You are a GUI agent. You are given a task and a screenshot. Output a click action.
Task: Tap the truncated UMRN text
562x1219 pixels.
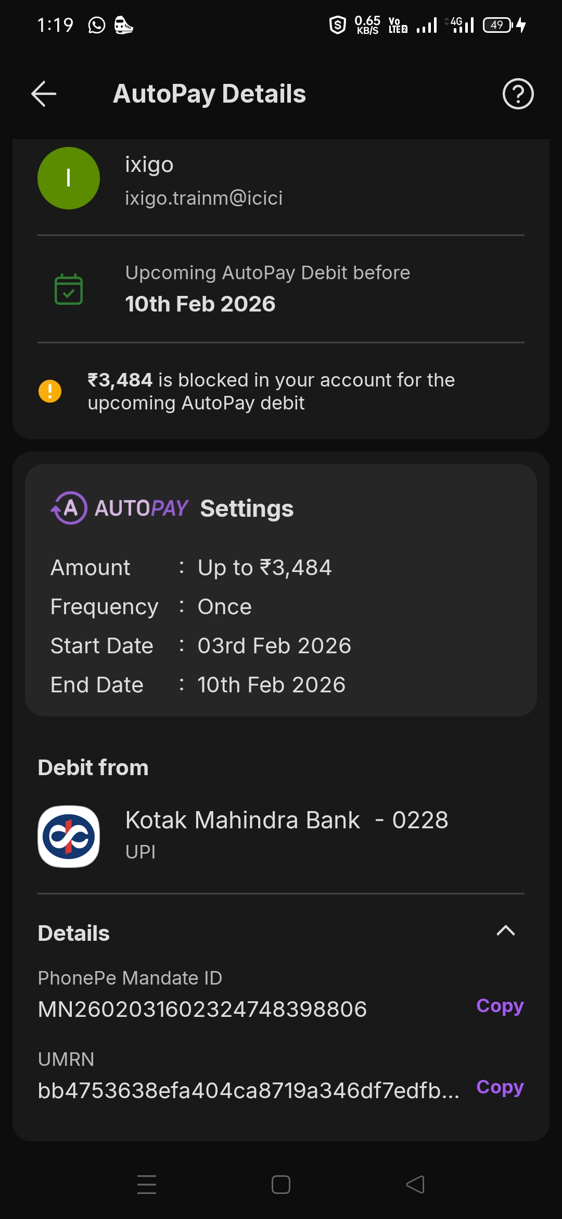[248, 1090]
